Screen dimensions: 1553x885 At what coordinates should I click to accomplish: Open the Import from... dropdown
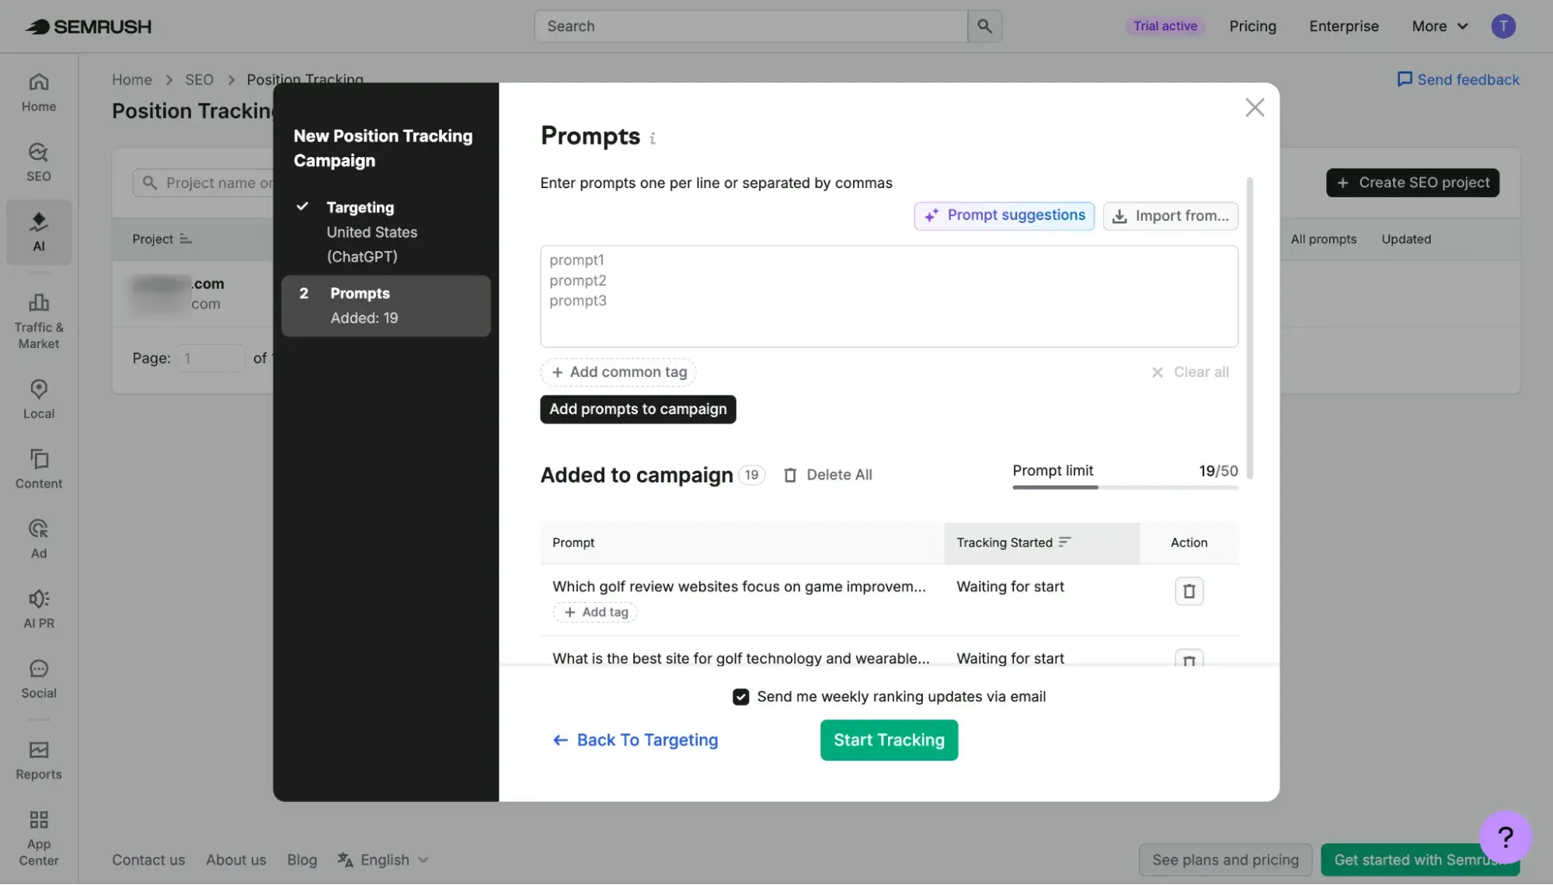[x=1170, y=216]
